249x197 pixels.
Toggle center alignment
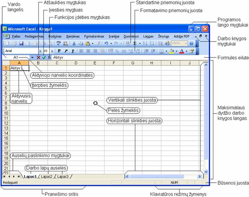pos(88,51)
